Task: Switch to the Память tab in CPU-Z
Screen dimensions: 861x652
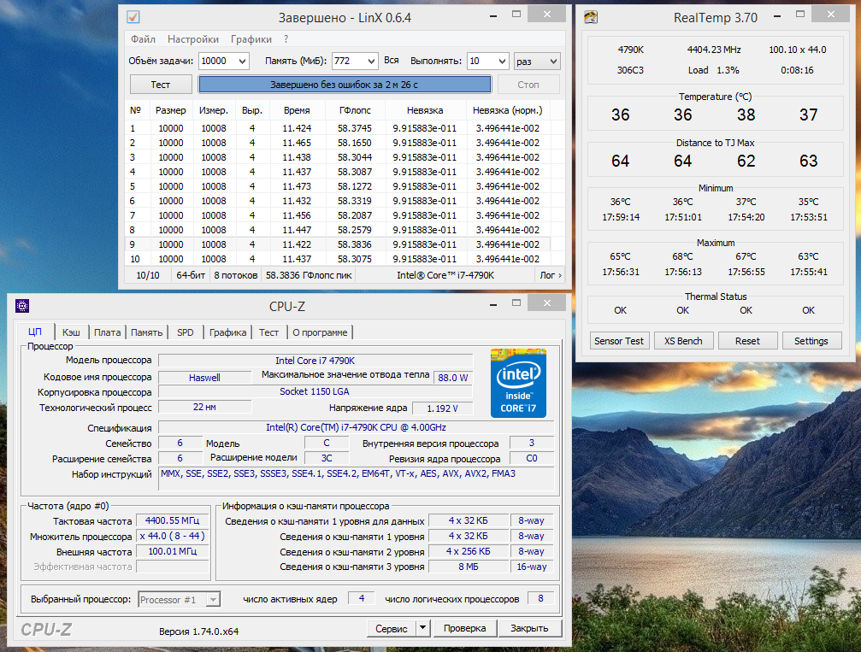Action: 147,332
